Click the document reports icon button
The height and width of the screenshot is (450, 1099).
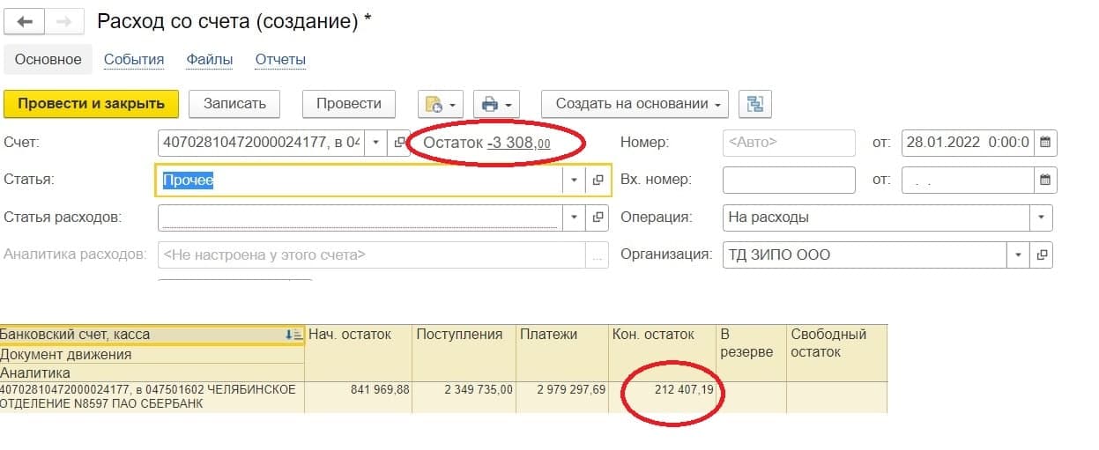[x=441, y=104]
